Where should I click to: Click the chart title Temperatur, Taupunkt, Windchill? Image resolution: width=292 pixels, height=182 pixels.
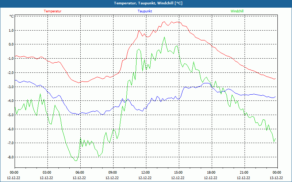(x=148, y=3)
